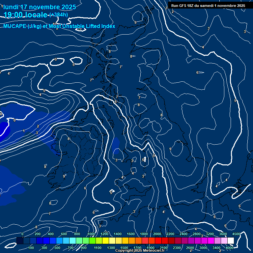This screenshot has height=253, width=253.
Task: Click the legend label '2300'
Action: click(177, 248)
